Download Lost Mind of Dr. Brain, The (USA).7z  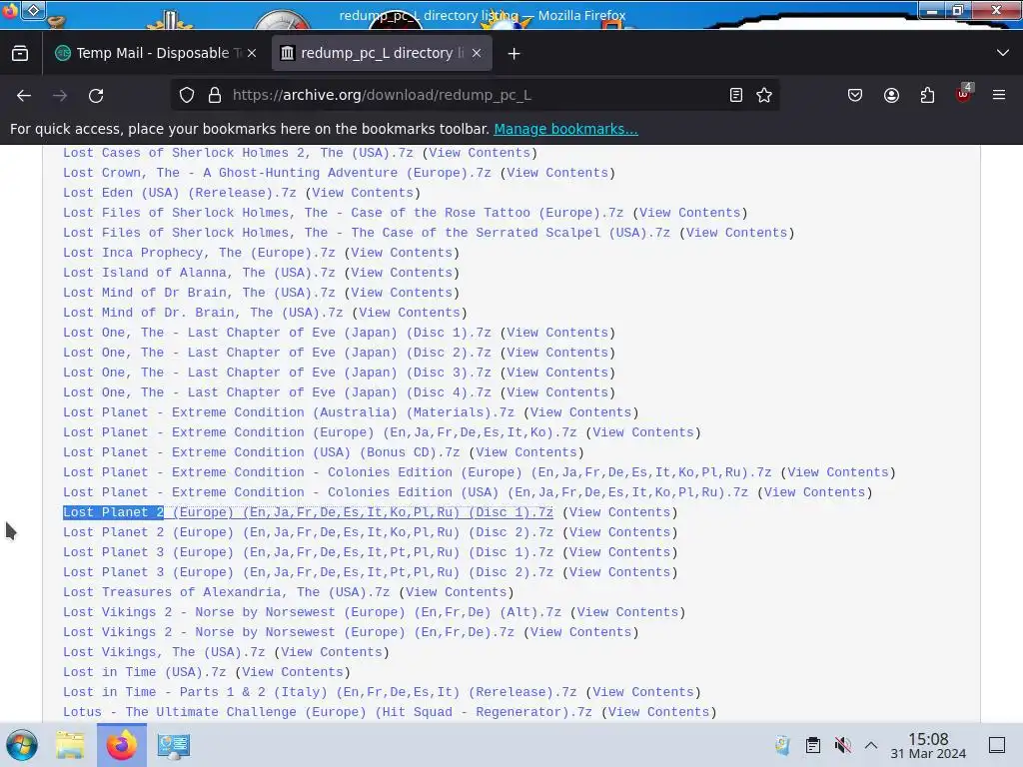pyautogui.click(x=203, y=313)
